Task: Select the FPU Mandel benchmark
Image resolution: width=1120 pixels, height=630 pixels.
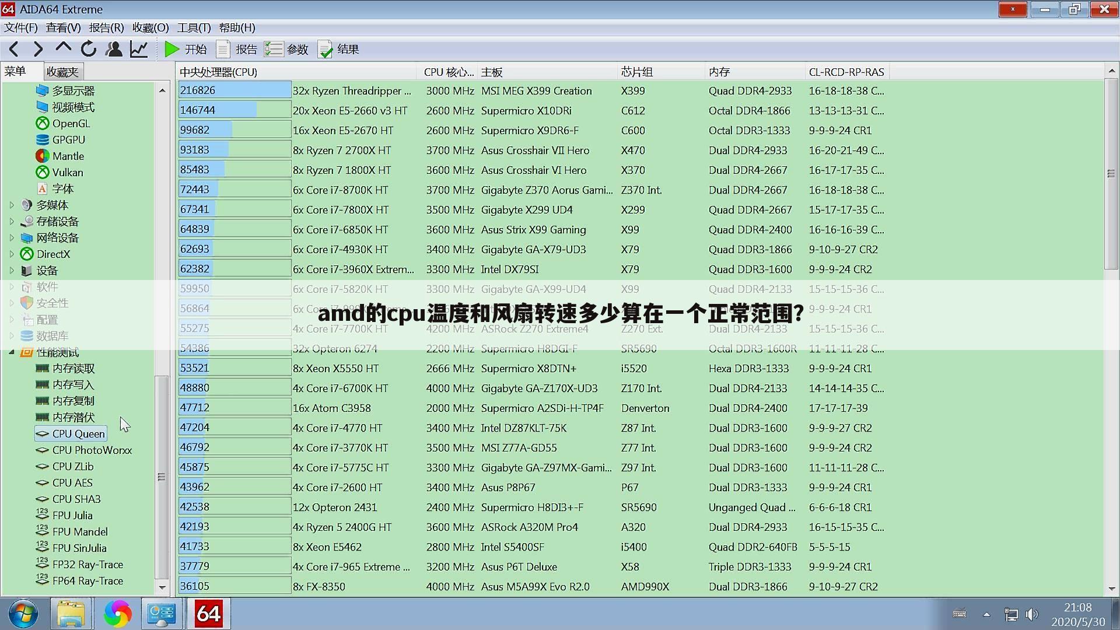Action: tap(80, 531)
